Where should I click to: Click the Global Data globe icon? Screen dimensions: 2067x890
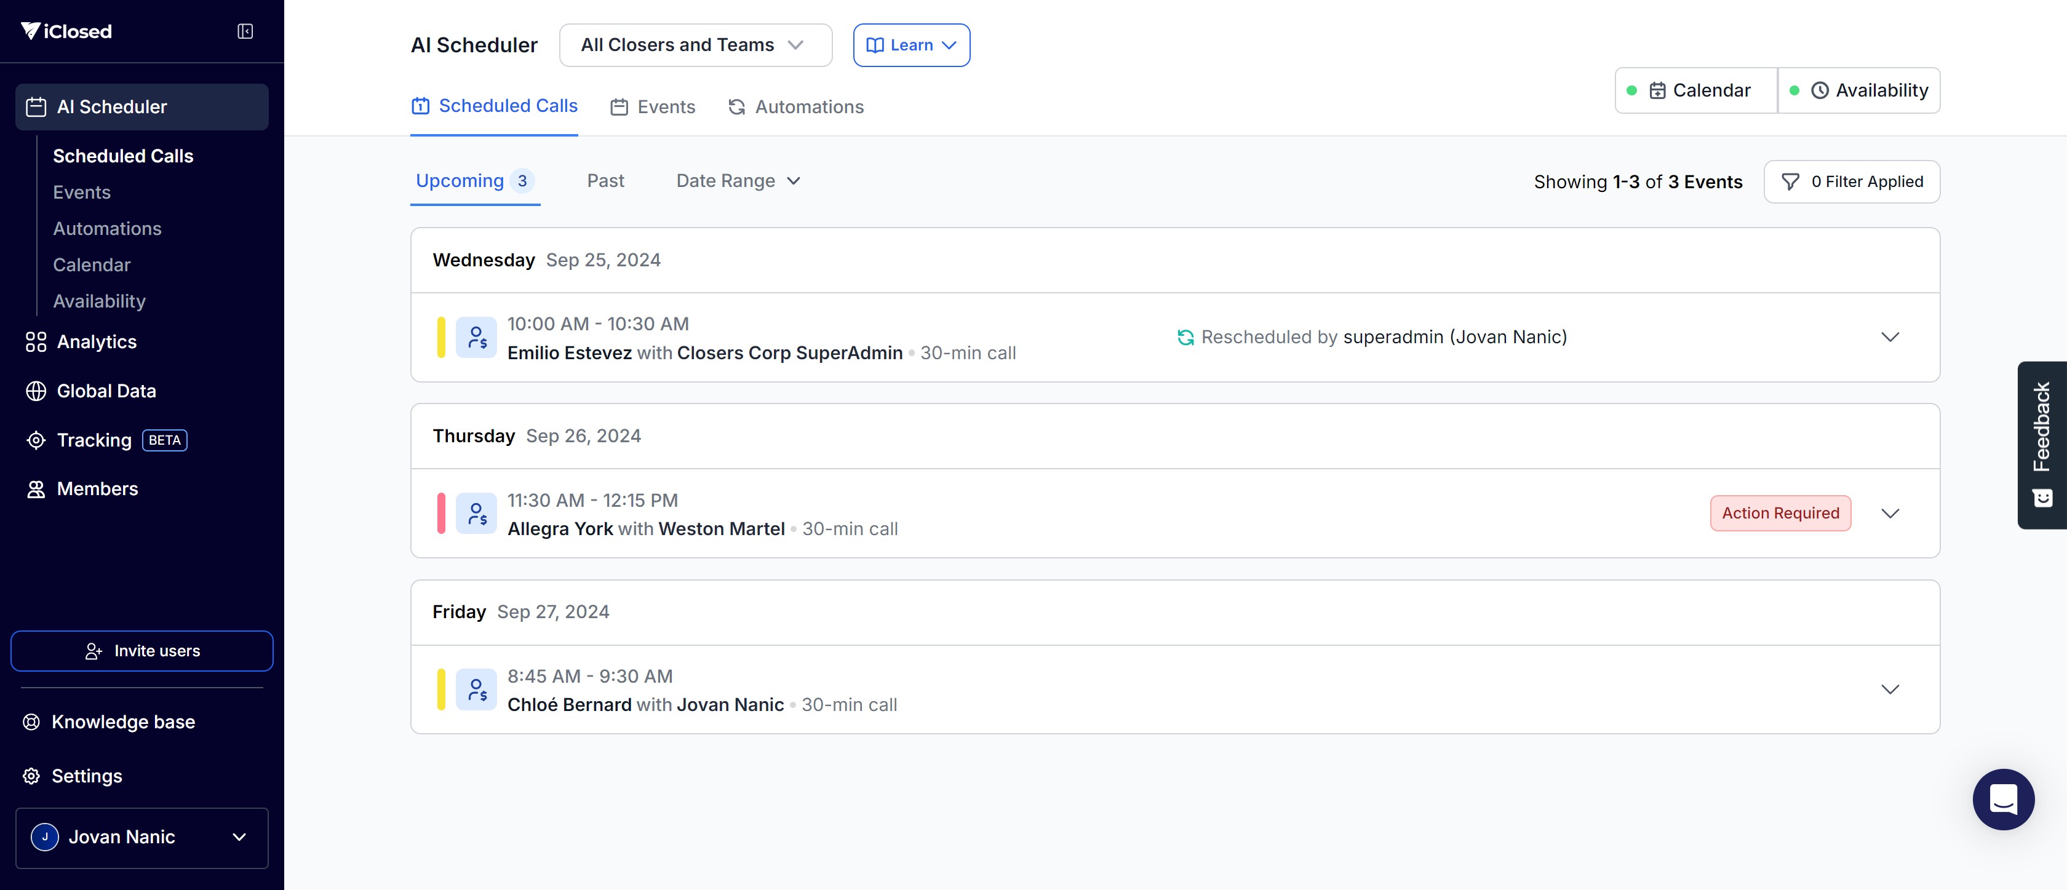(35, 391)
